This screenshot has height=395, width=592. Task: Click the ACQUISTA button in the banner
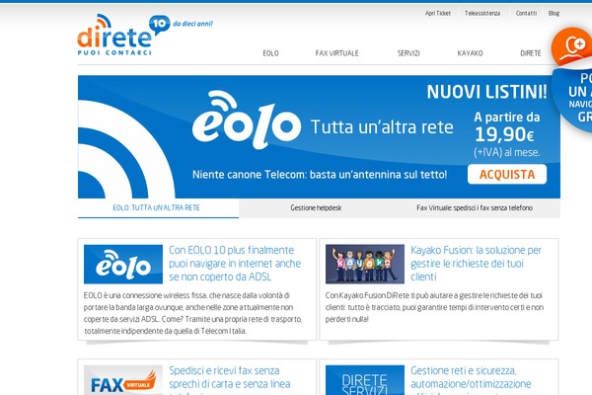pyautogui.click(x=507, y=174)
